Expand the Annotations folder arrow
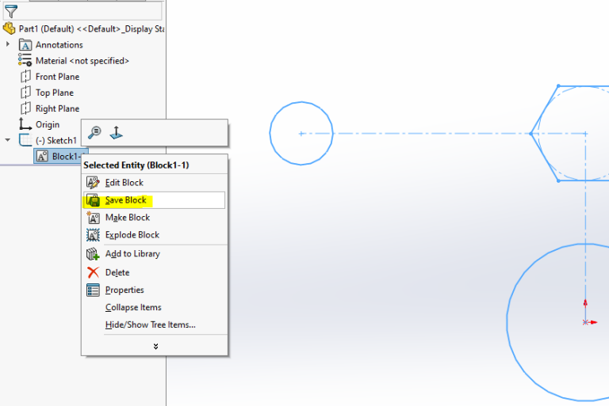This screenshot has height=406, width=609. tap(8, 44)
